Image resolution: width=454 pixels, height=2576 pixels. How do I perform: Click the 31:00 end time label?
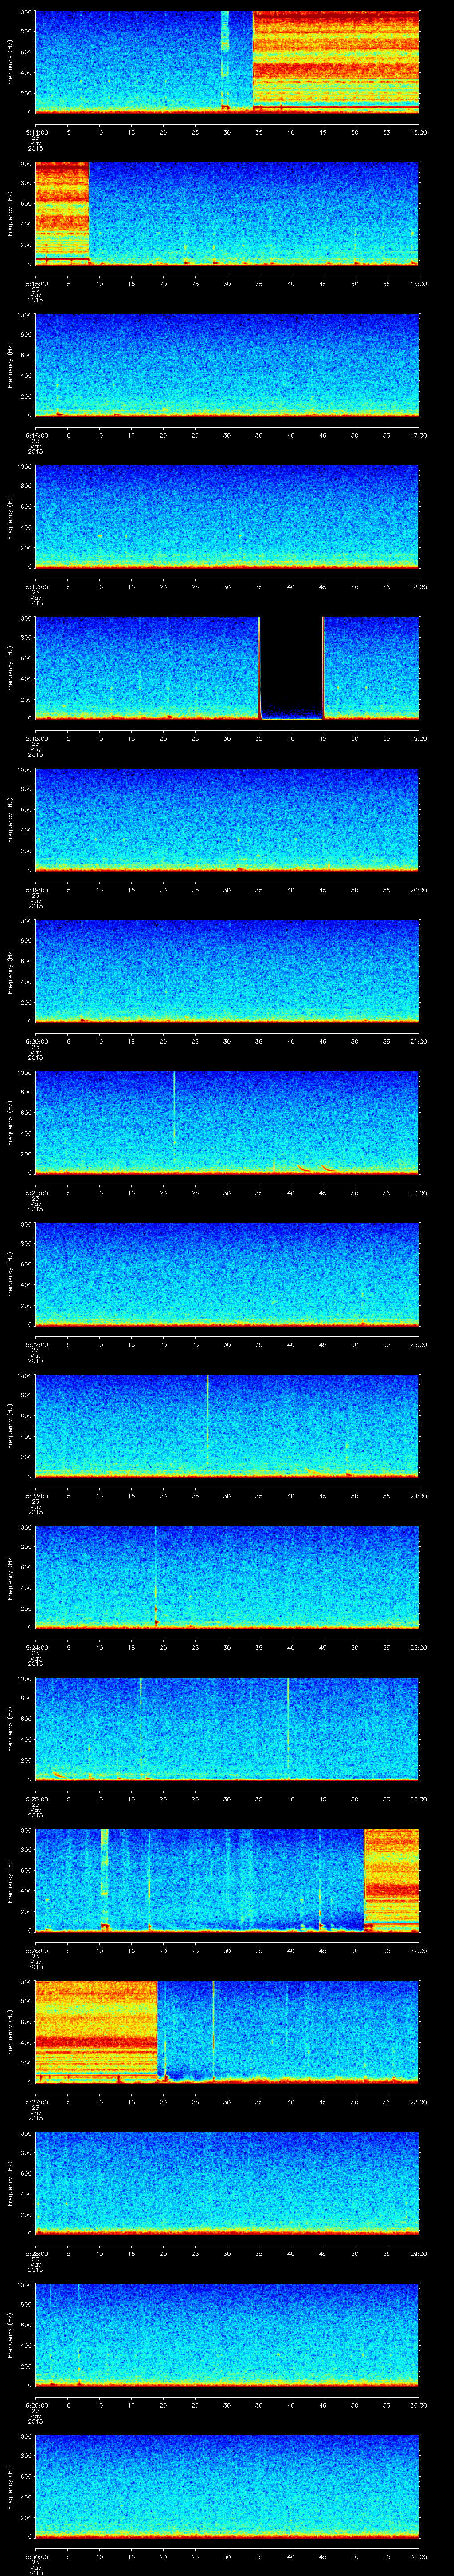(418, 2556)
